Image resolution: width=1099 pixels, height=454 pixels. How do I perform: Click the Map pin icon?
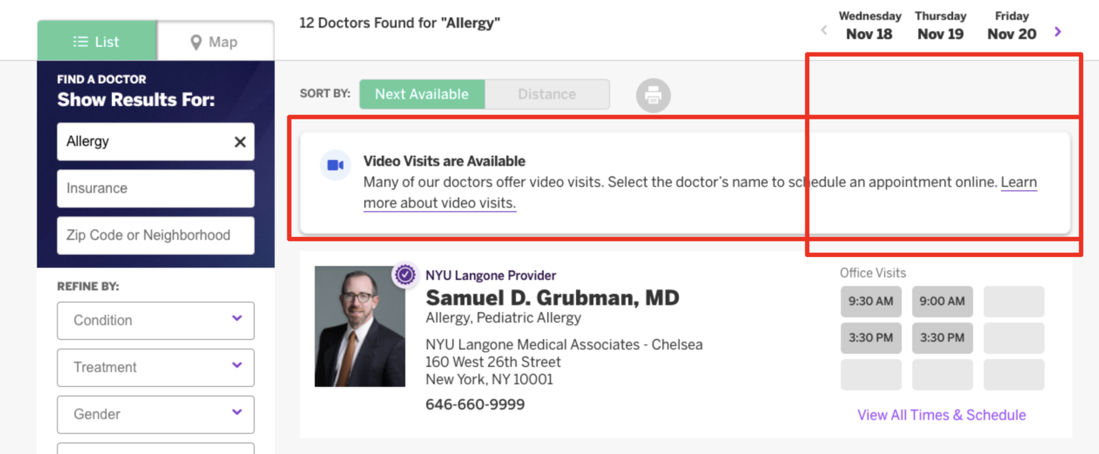(195, 41)
